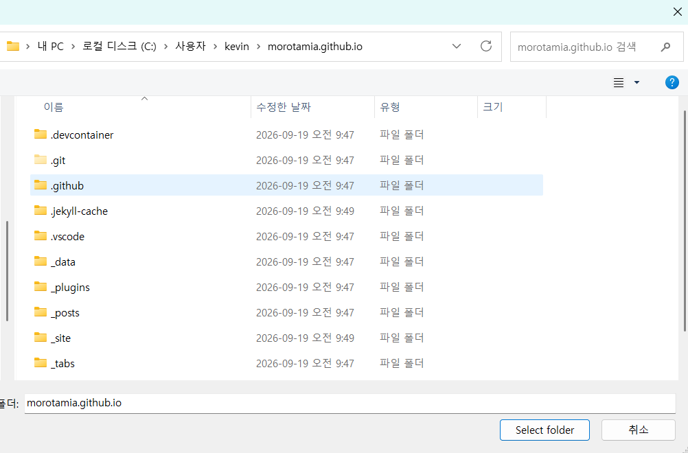The width and height of the screenshot is (688, 453).
Task: Select the _posts folder row
Action: 286,312
